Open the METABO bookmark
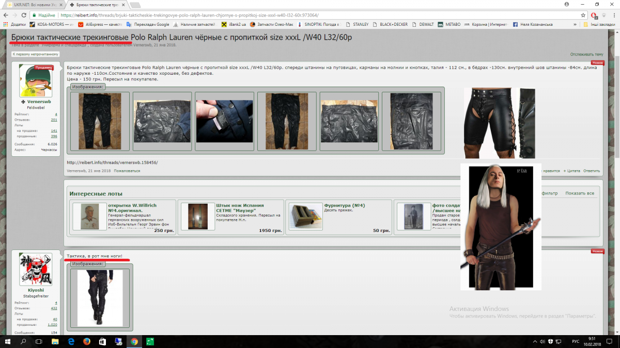 point(448,24)
